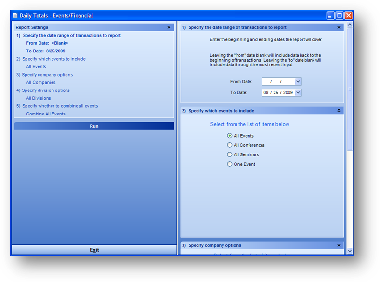This screenshot has width=380, height=282.
Task: Click the scroll down arrow on right scrollbar
Action: [x=350, y=251]
